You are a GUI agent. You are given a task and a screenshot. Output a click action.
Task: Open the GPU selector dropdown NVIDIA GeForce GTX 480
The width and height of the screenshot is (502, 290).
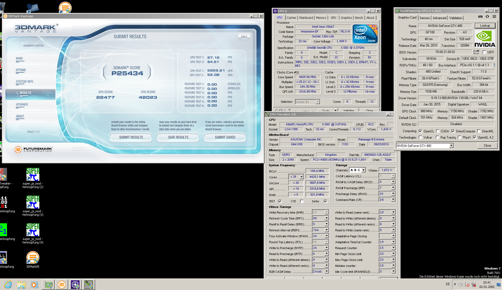tap(451, 146)
